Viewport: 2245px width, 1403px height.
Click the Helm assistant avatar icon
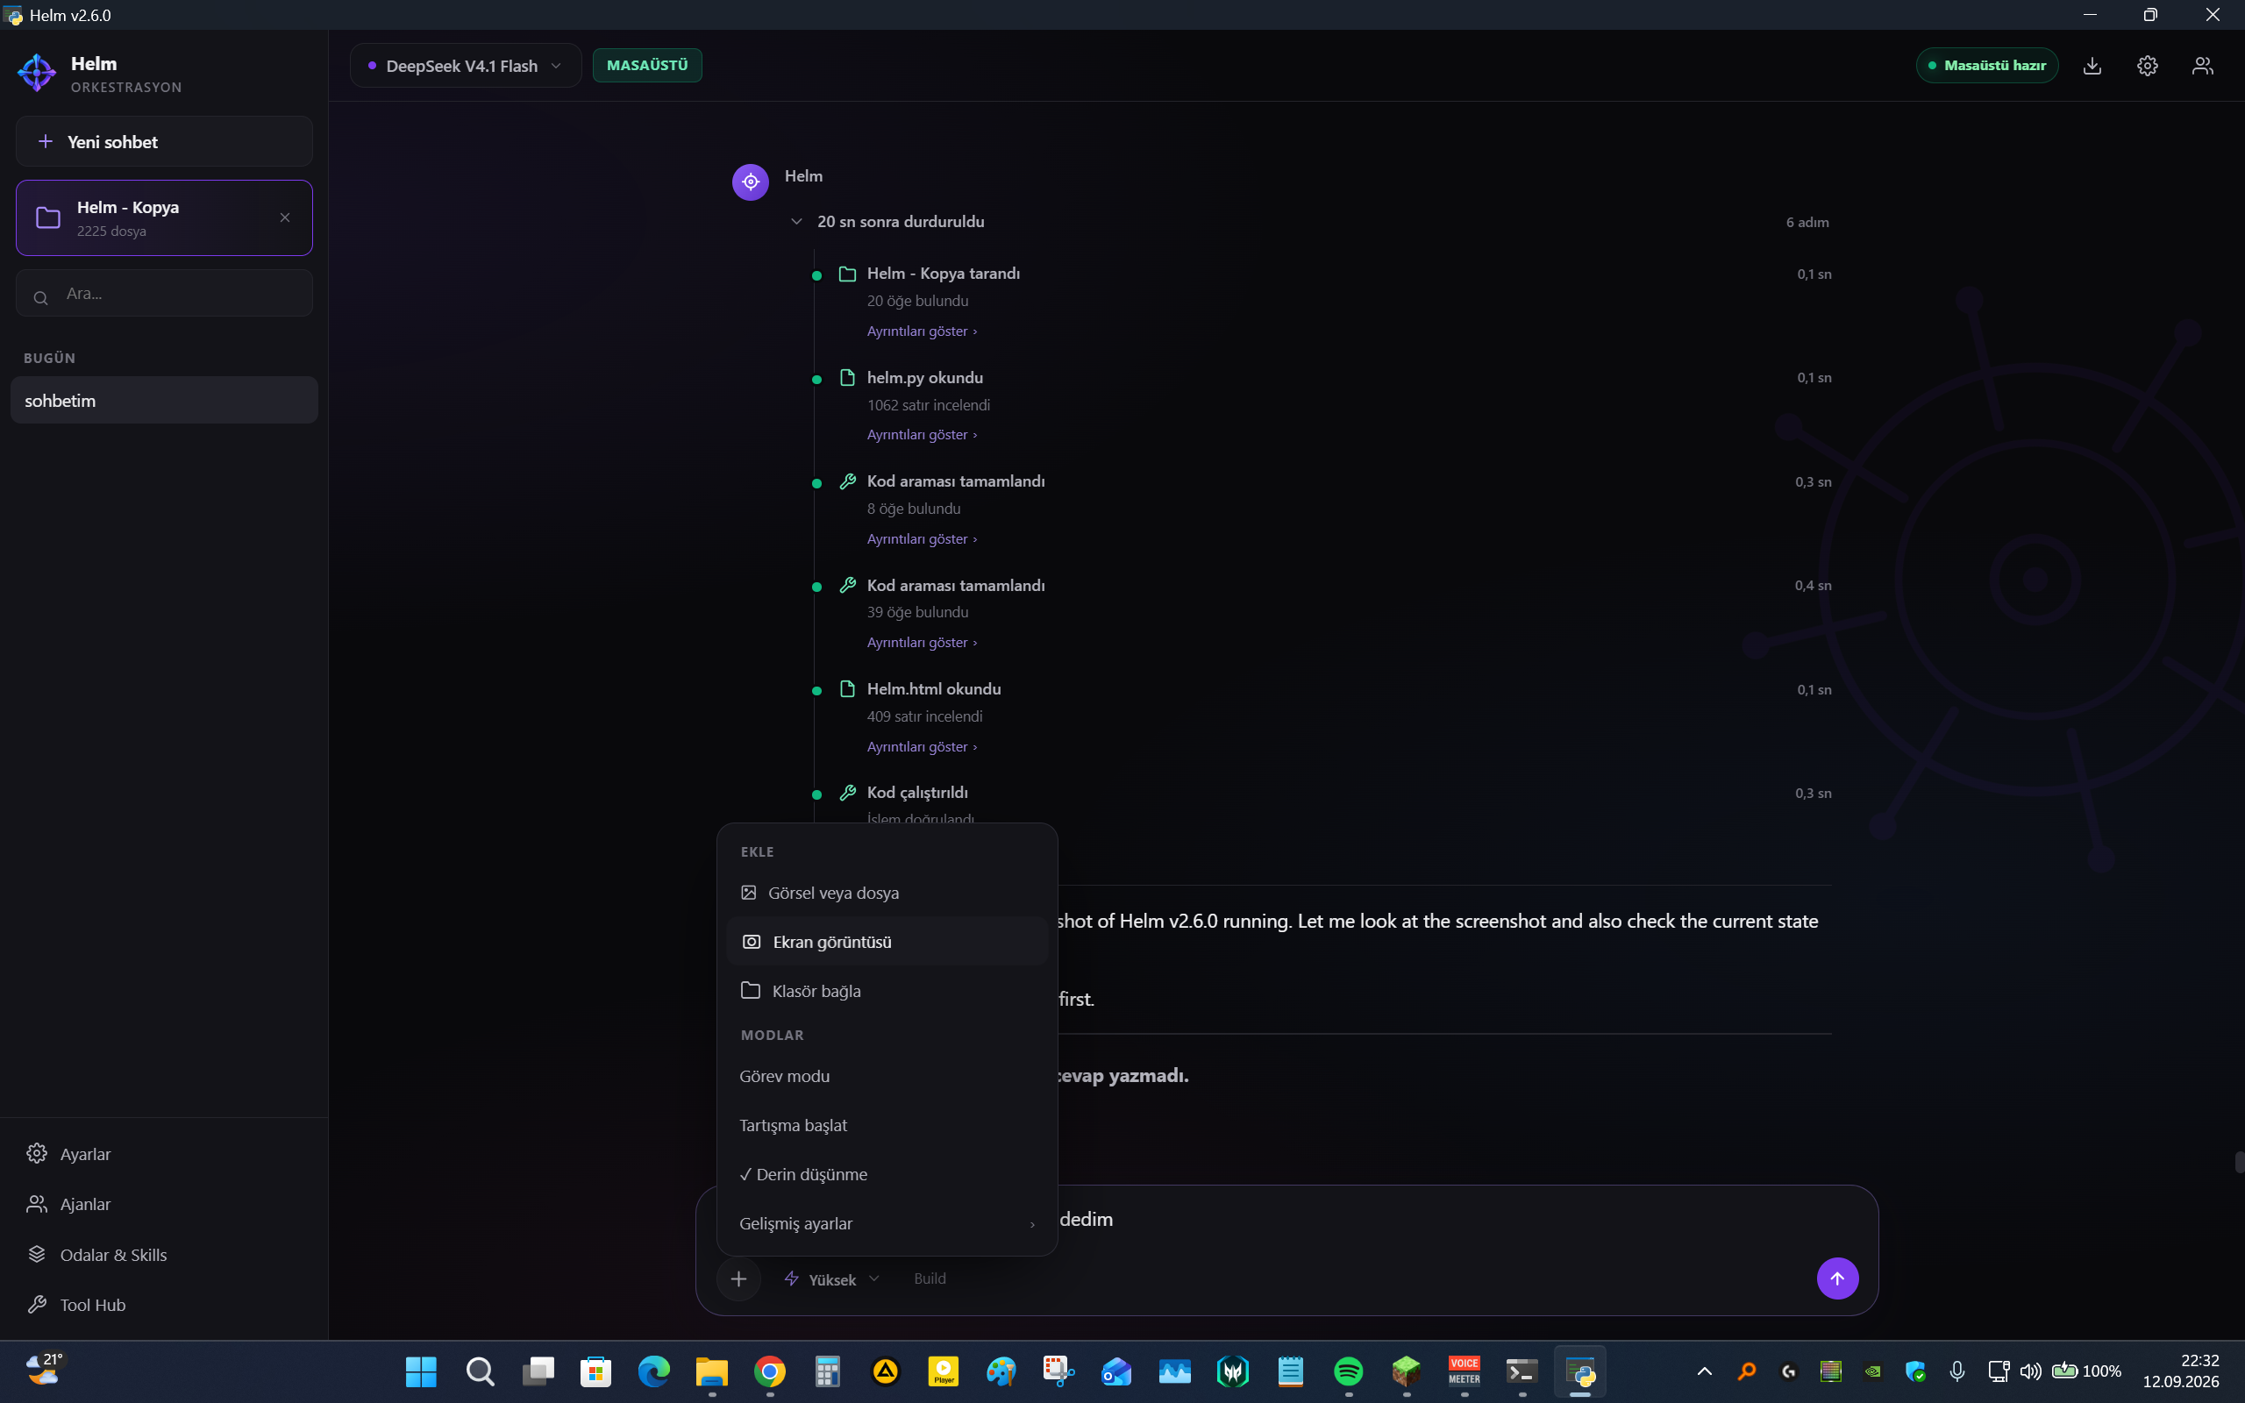[751, 182]
